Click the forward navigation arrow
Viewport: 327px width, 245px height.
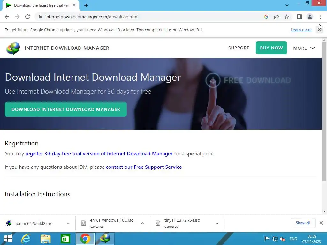click(x=17, y=17)
